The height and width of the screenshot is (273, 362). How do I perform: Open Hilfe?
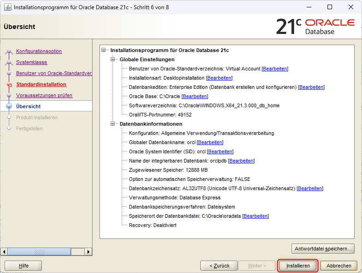coord(23,266)
